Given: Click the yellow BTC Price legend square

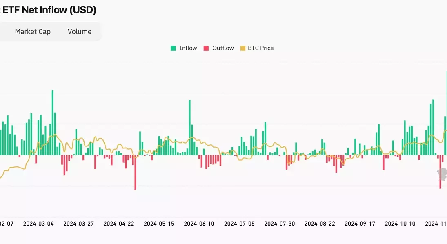Looking at the screenshot, I should pos(242,48).
